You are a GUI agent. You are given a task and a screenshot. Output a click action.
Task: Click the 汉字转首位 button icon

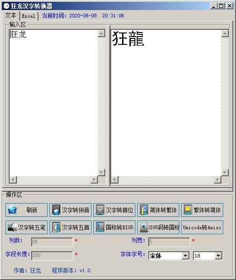pyautogui.click(x=100, y=210)
